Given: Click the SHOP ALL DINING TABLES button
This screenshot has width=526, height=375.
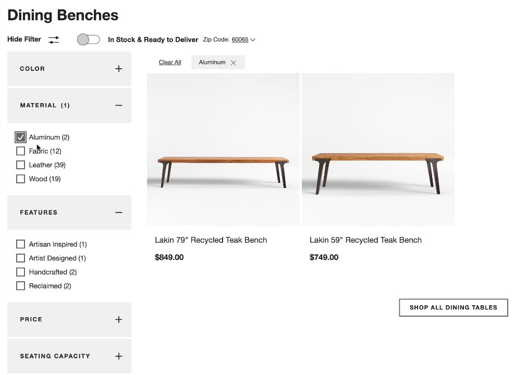Looking at the screenshot, I should [x=453, y=307].
